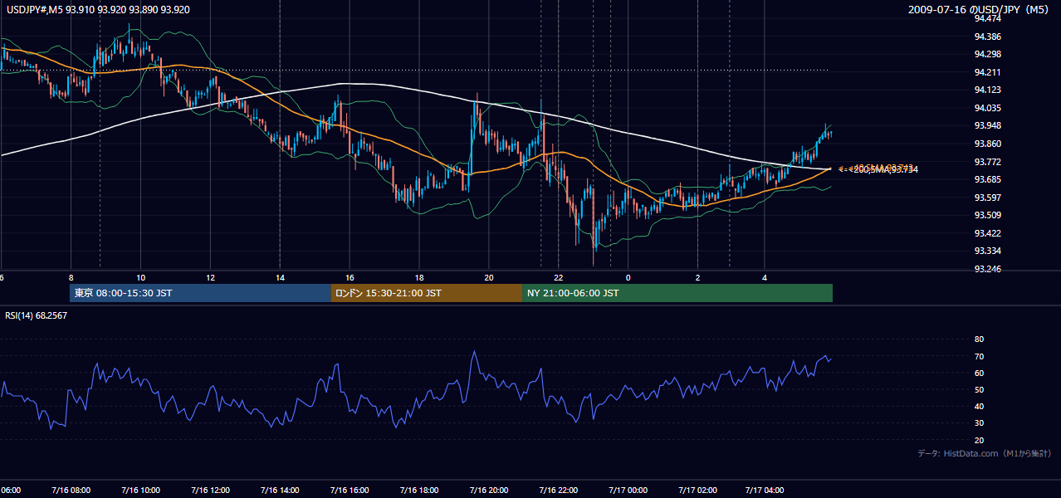Click the RSI axis value 20
Image resolution: width=1061 pixels, height=498 pixels.
[979, 440]
